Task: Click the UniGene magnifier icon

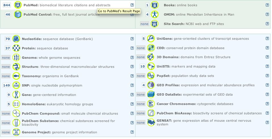Action: point(151,39)
